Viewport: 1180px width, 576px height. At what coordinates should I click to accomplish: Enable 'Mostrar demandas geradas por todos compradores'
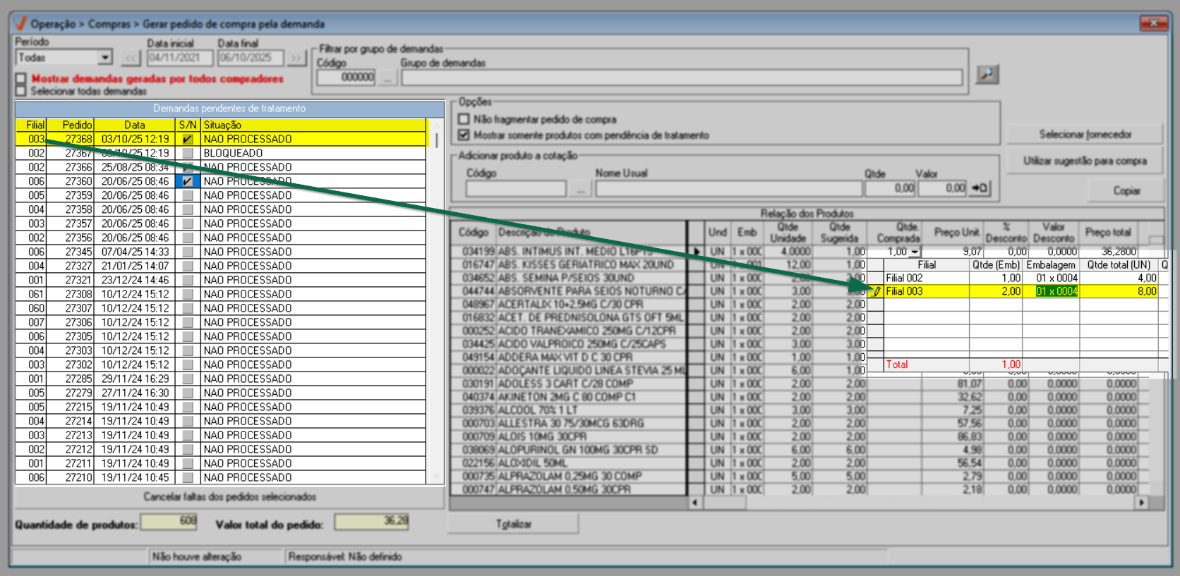(x=21, y=79)
